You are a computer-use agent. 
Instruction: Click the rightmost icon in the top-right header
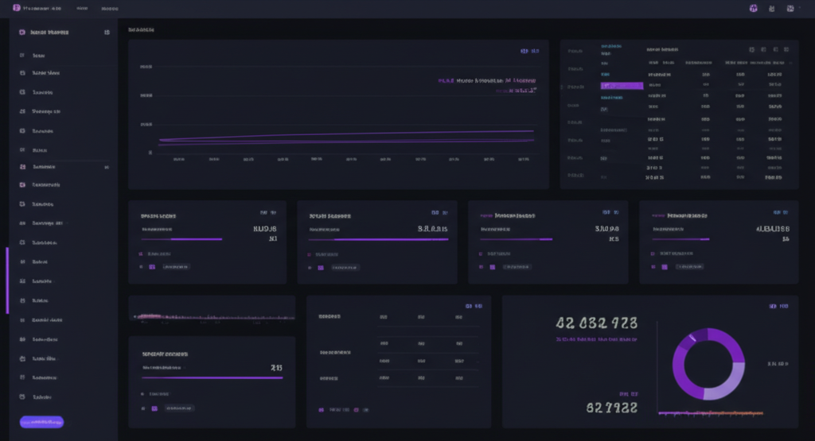[790, 8]
